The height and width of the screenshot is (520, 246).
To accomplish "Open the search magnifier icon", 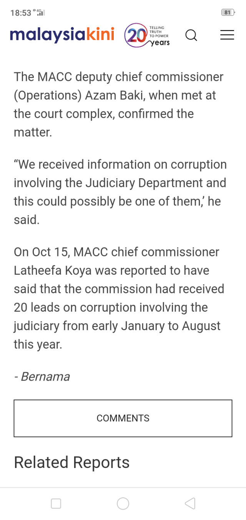I will pyautogui.click(x=191, y=35).
